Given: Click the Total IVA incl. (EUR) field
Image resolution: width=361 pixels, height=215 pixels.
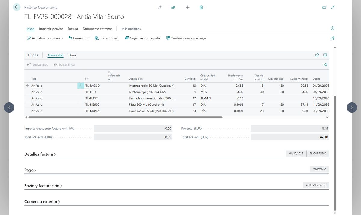Looking at the screenshot, I should (290, 137).
